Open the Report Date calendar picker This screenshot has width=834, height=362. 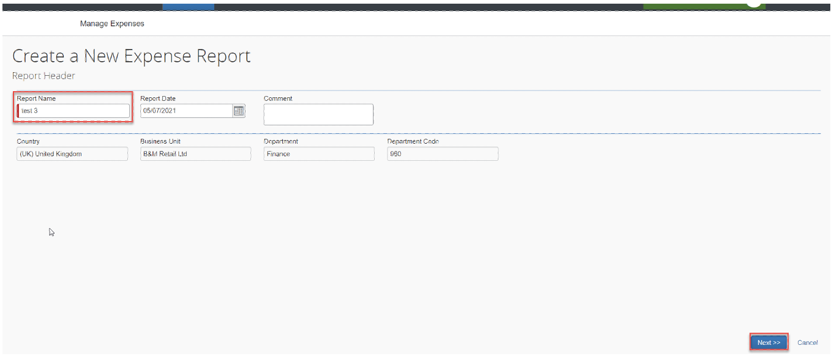[239, 111]
